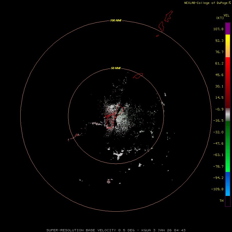Image resolution: width=232 pixels, height=232 pixels.
Task: Click the Tinian island outline below Saipan
Action: click(x=161, y=27)
